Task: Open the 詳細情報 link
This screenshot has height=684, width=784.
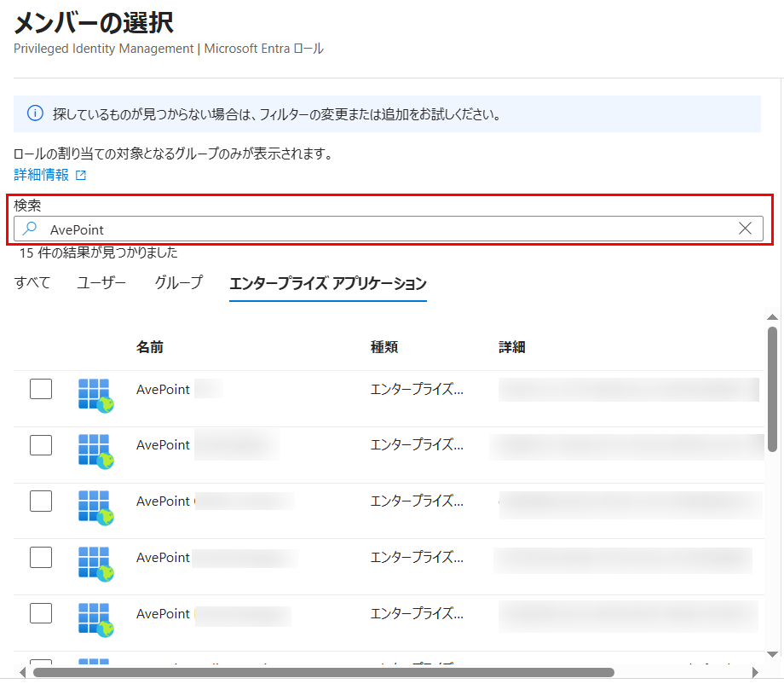Action: pyautogui.click(x=42, y=175)
